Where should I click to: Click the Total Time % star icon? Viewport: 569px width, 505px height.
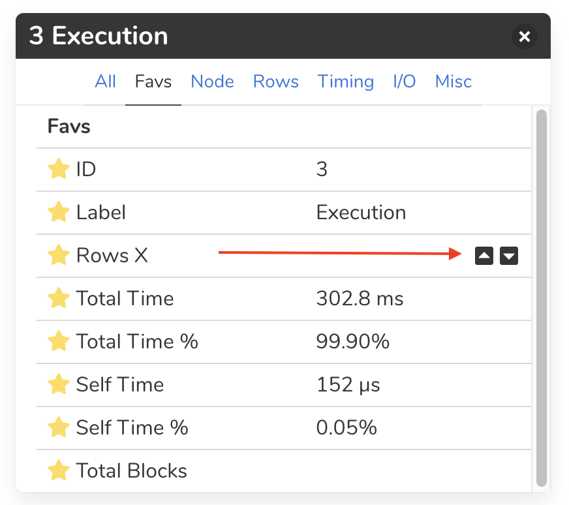(59, 341)
